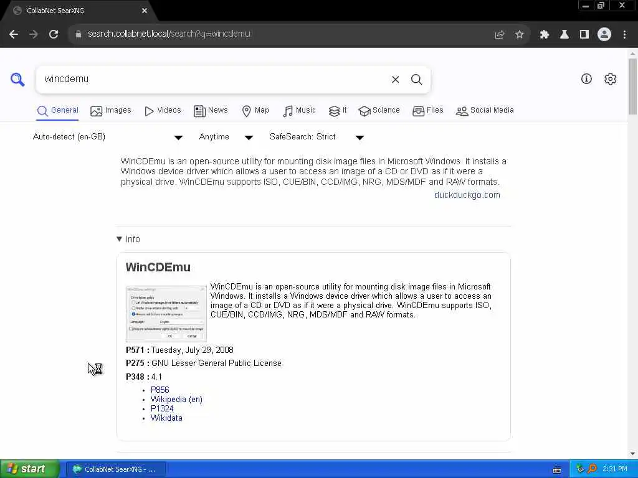Screen dimensions: 638x478
Task: Go back with browser back arrow
Action: [14, 34]
